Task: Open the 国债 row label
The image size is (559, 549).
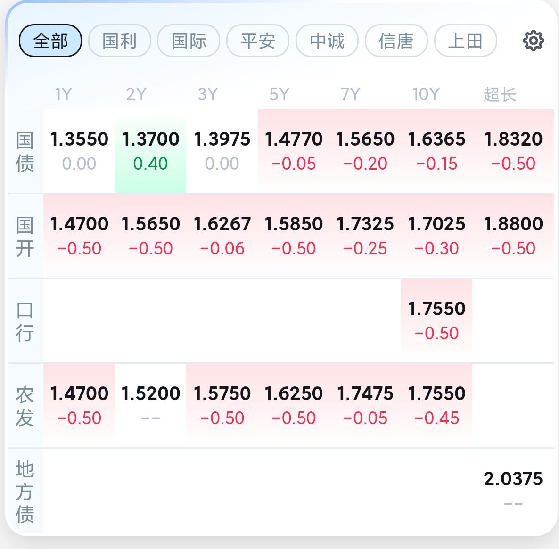Action: point(25,152)
